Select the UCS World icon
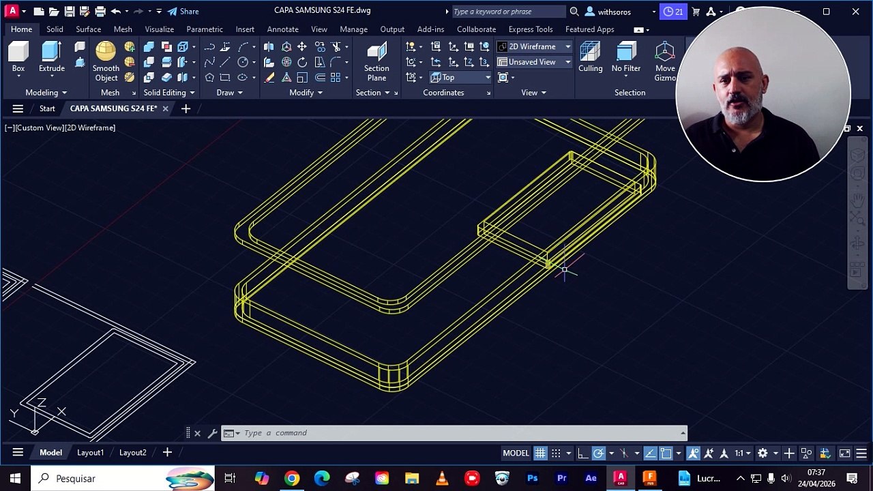Image resolution: width=873 pixels, height=491 pixels. click(484, 46)
